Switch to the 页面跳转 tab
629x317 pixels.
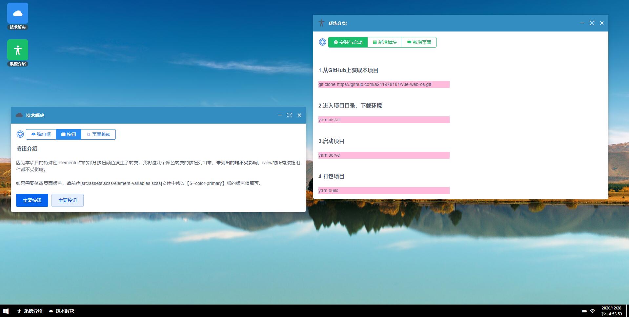(98, 134)
